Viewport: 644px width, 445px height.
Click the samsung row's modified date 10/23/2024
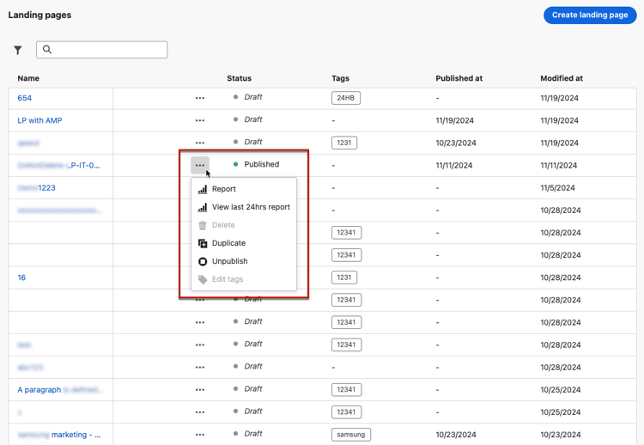tap(560, 435)
